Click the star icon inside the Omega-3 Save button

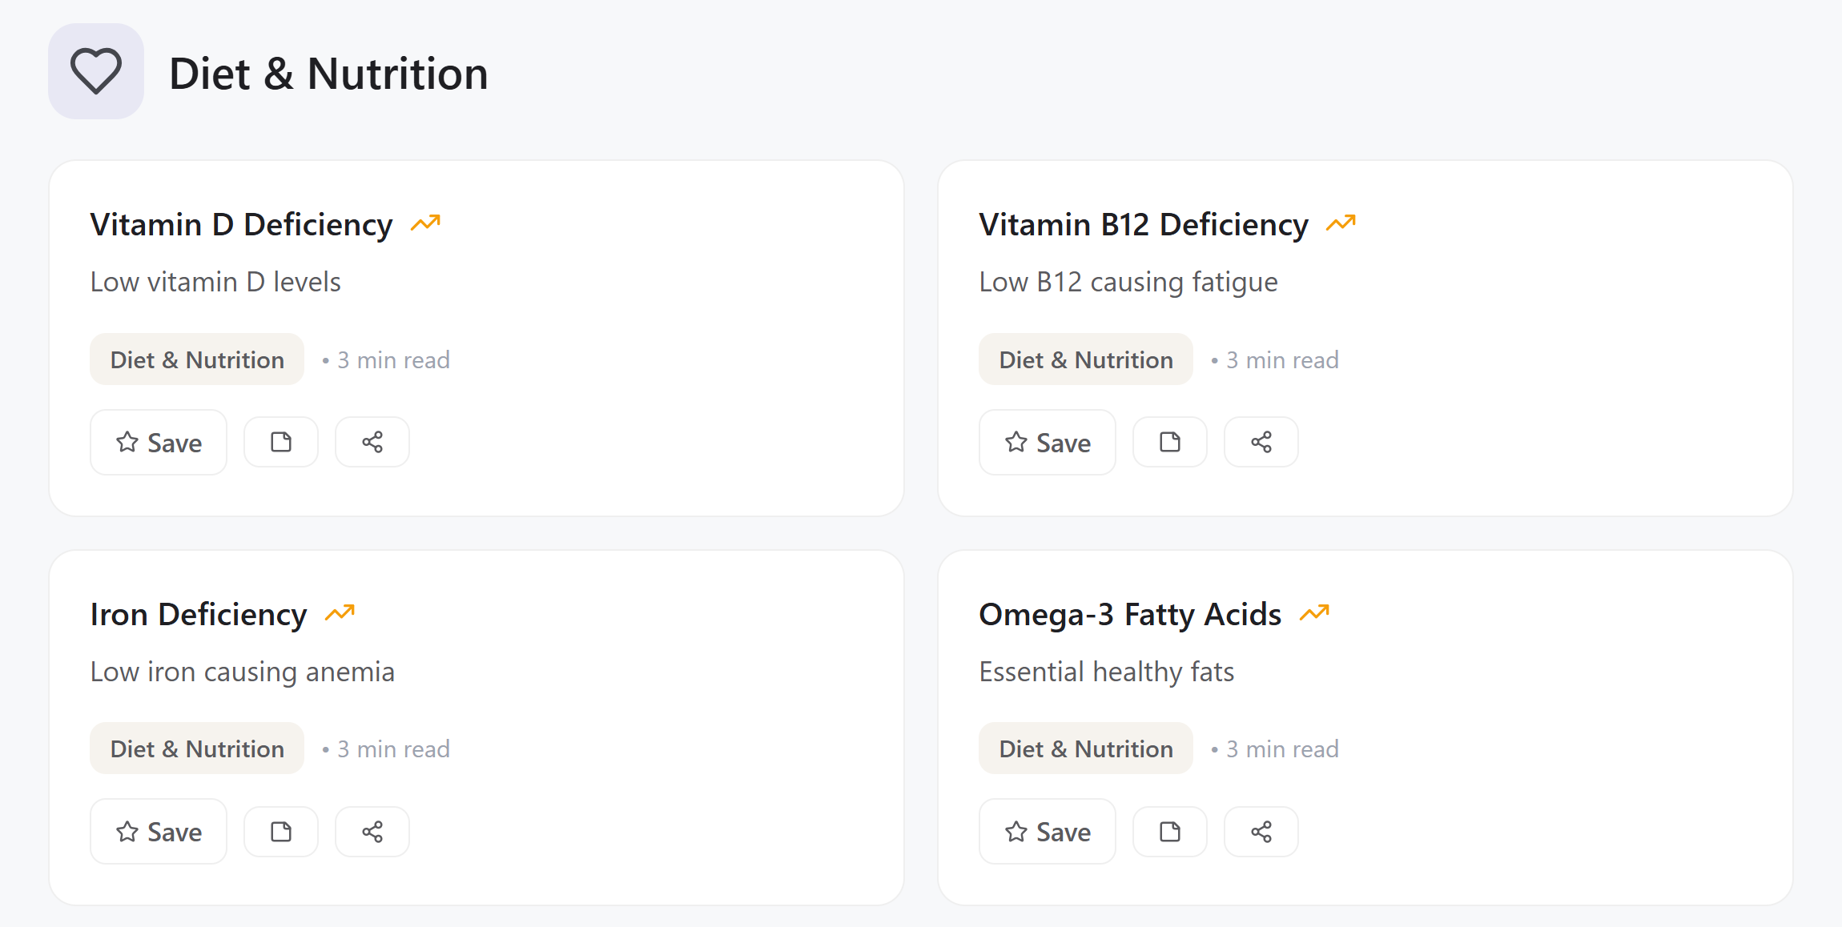1016,832
